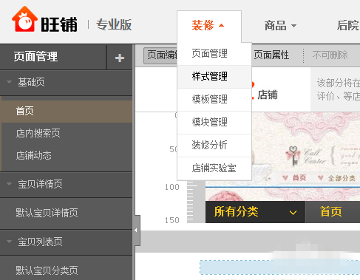
Task: Click the 店铺 header text
Action: (x=268, y=95)
